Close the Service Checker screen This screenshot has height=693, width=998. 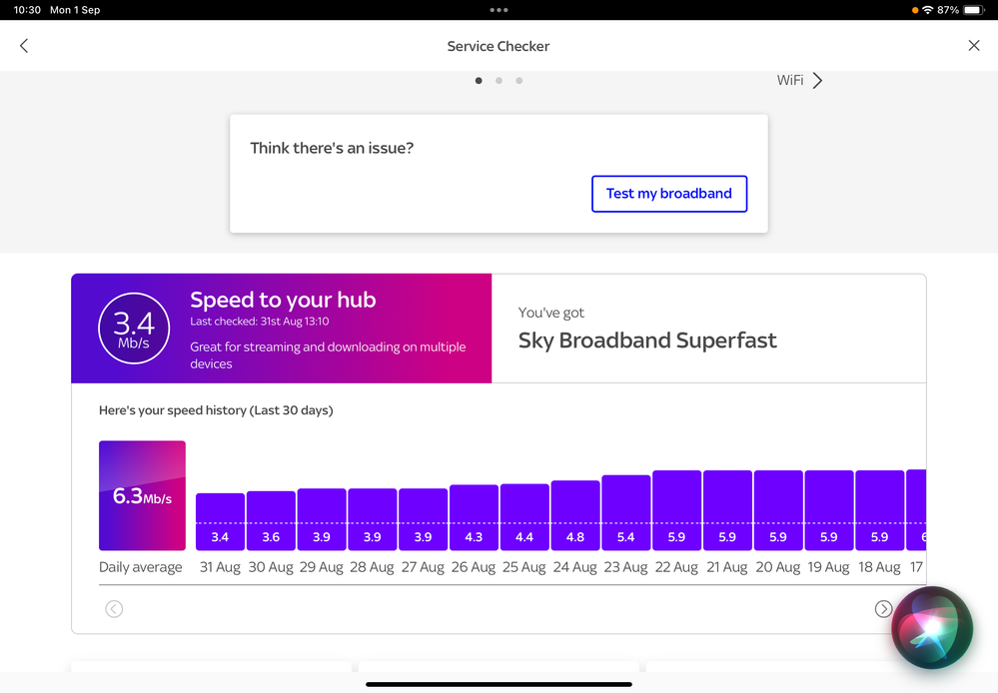(x=974, y=46)
